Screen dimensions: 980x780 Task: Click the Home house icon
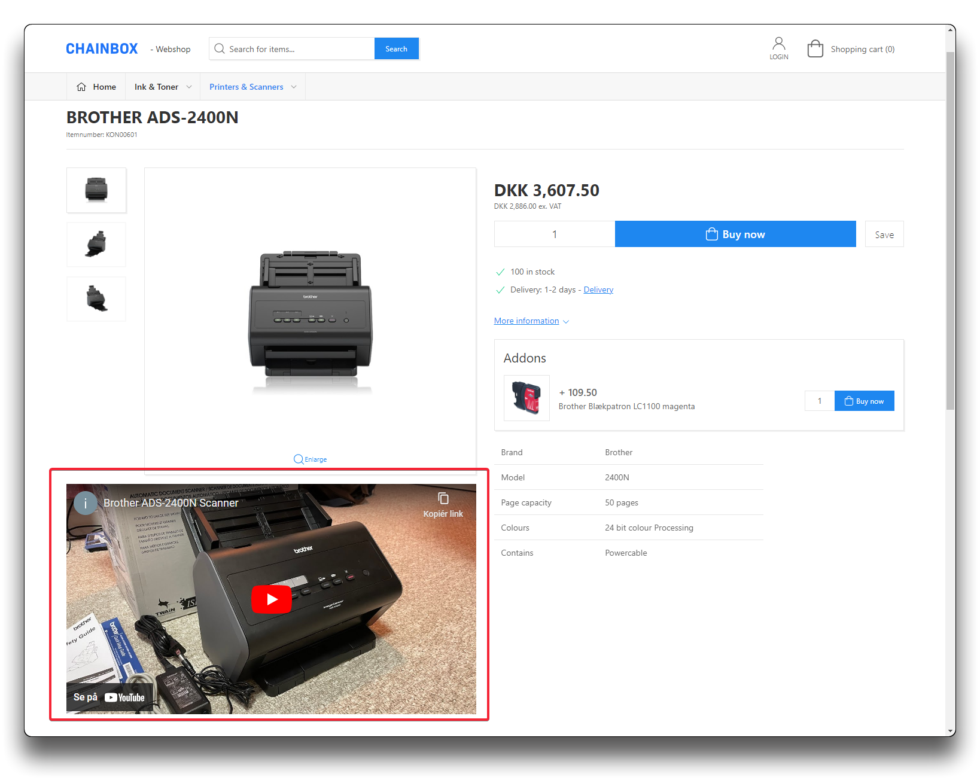click(81, 87)
